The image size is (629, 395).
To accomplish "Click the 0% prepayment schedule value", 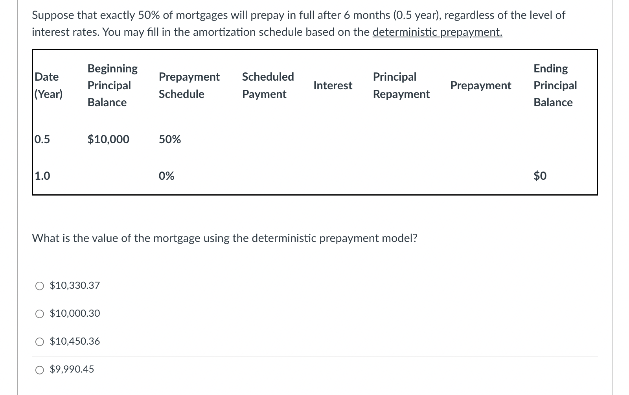I will (x=165, y=176).
